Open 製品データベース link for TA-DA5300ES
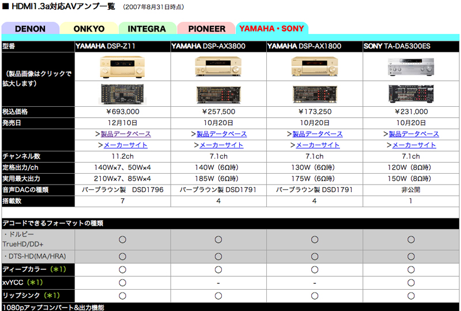 tap(414, 134)
